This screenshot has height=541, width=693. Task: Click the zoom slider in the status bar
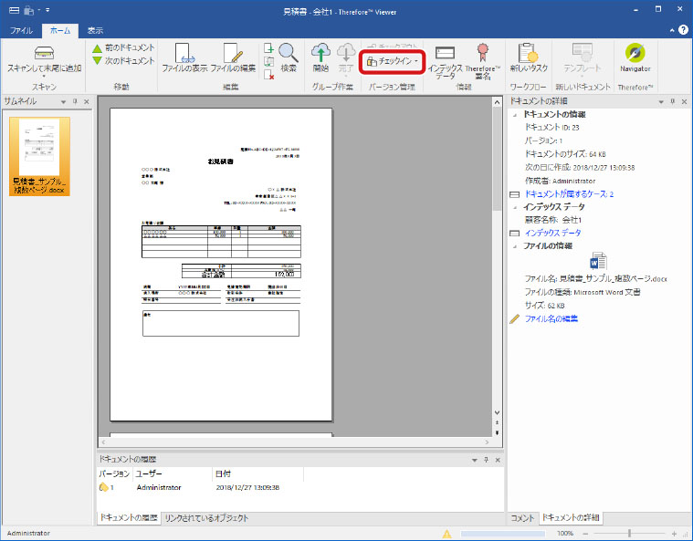point(630,533)
